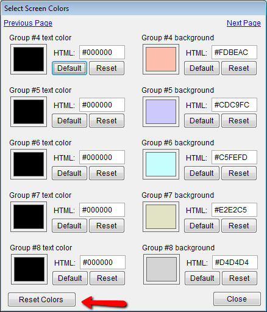Edit the #D4D4D4 HTML field
267x312 pixels.
(x=235, y=263)
